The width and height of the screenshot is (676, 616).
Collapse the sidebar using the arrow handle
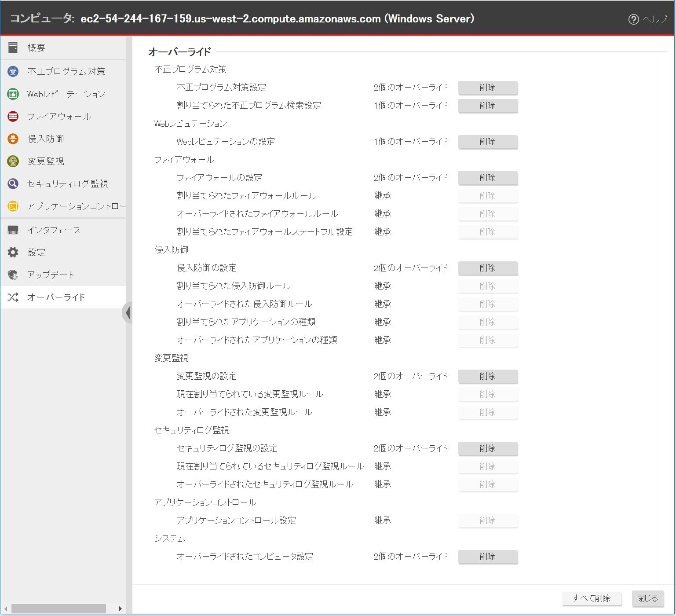coord(128,313)
